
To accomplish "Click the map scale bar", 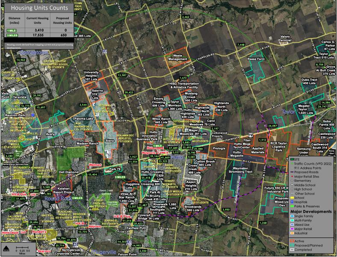I will tap(22, 248).
